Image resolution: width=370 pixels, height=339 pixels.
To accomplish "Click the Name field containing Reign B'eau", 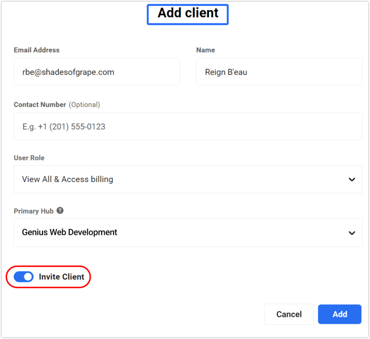I will click(279, 72).
